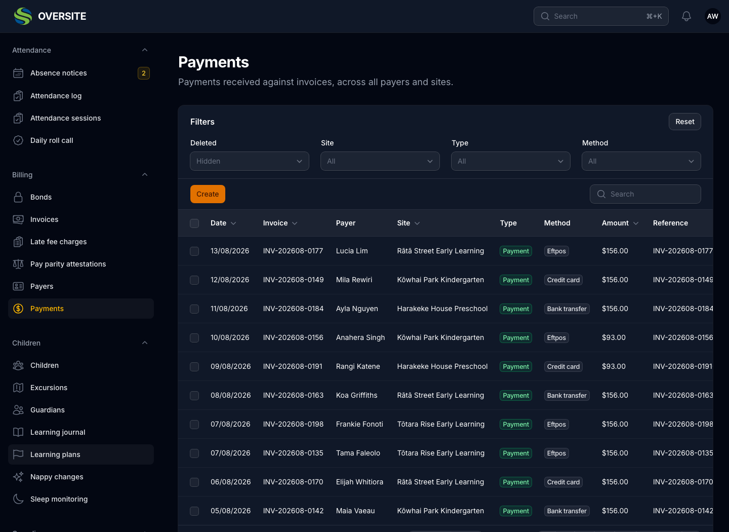Screen dimensions: 729x532
Task: Focus the payments table Search field
Action: click(x=645, y=194)
